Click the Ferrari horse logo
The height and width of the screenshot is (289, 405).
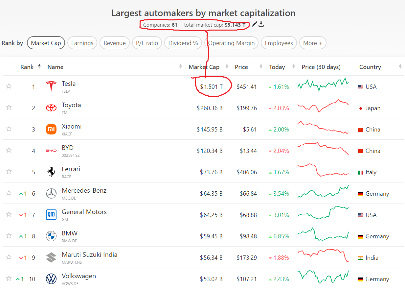[x=51, y=172]
